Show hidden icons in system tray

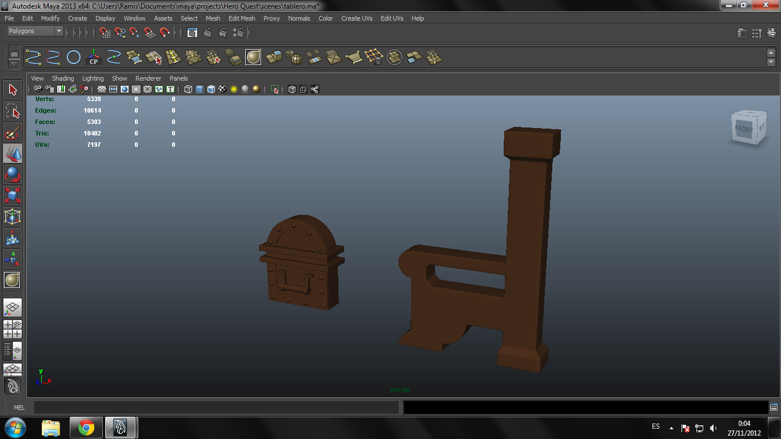pos(671,428)
